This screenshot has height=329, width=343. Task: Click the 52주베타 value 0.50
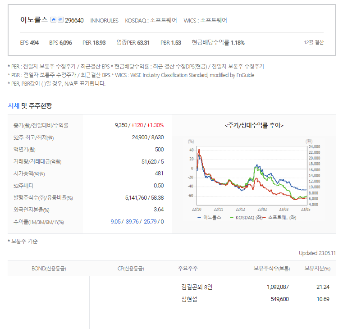coord(159,186)
